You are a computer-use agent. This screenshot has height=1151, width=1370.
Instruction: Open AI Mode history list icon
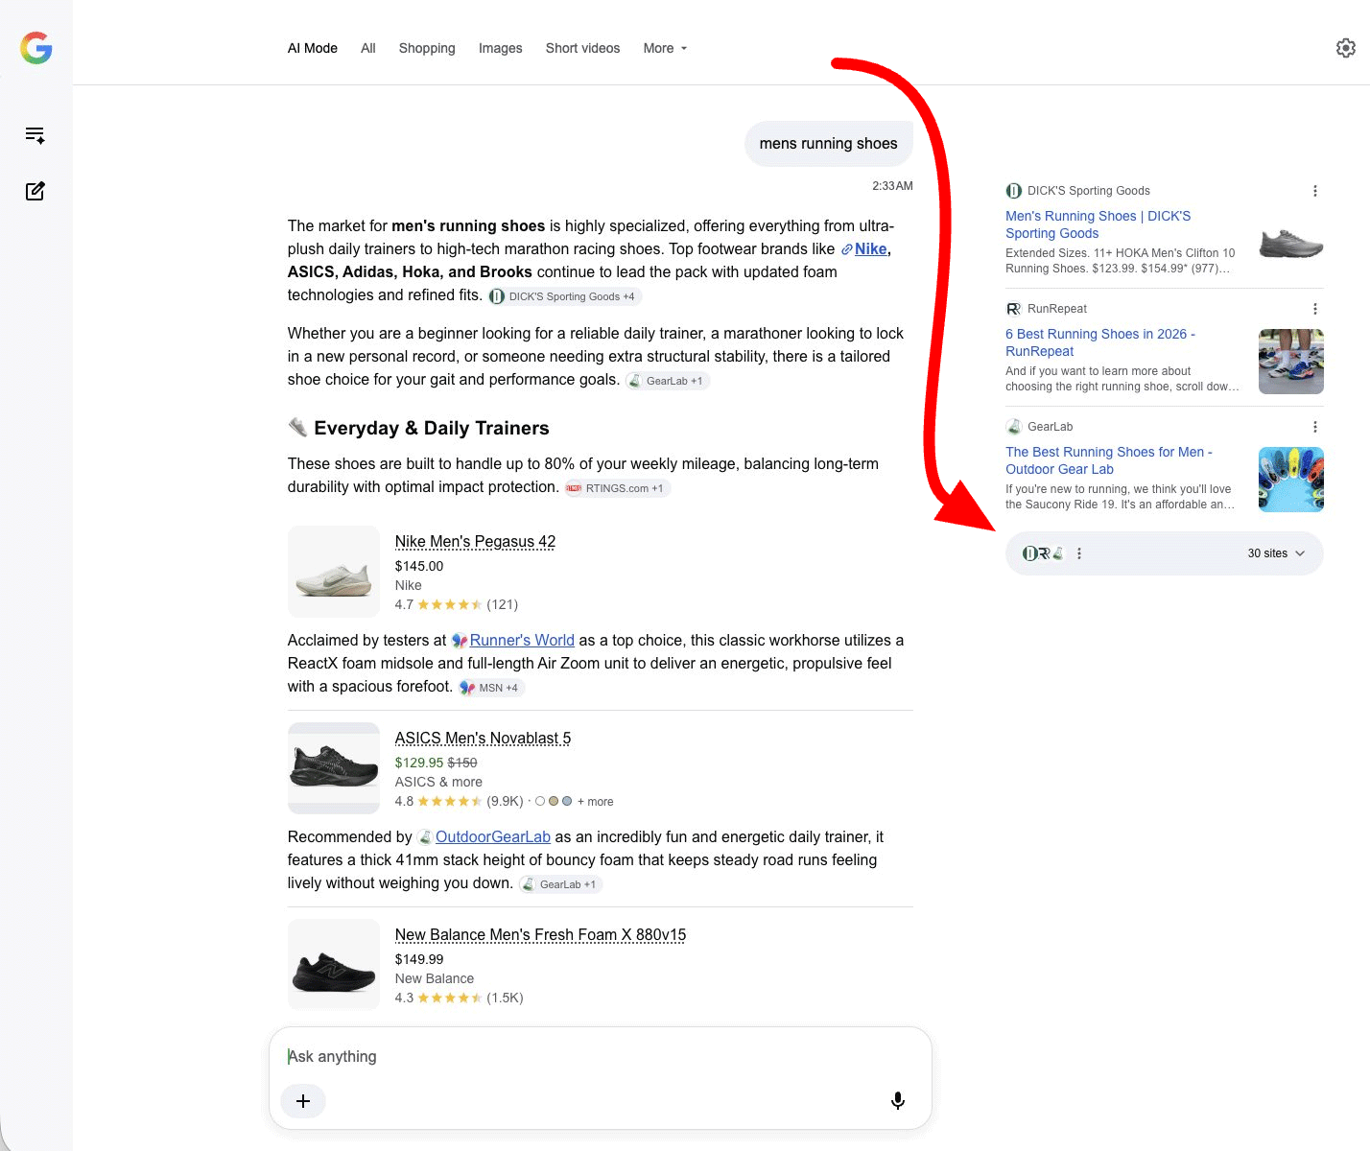pos(35,135)
